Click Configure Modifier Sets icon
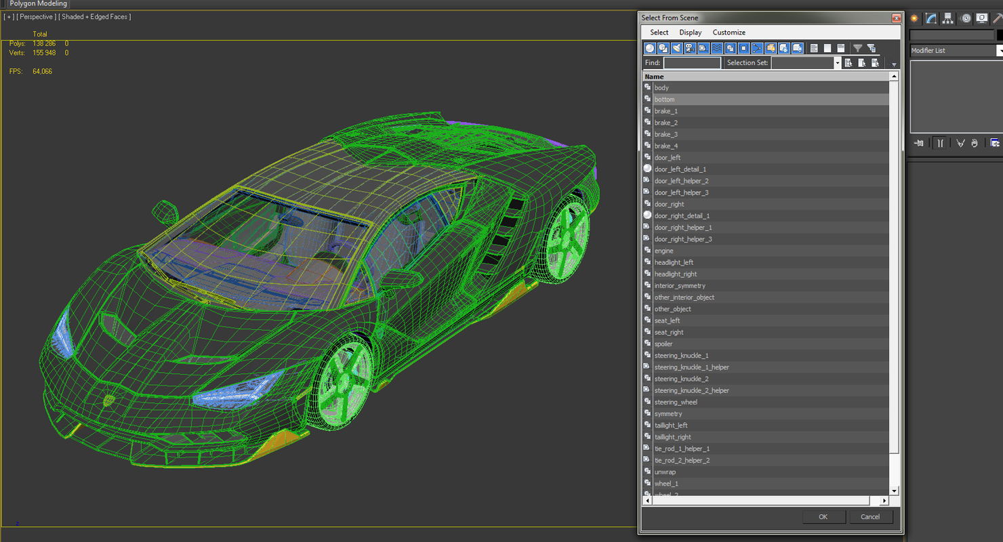This screenshot has height=542, width=1003. [x=995, y=143]
